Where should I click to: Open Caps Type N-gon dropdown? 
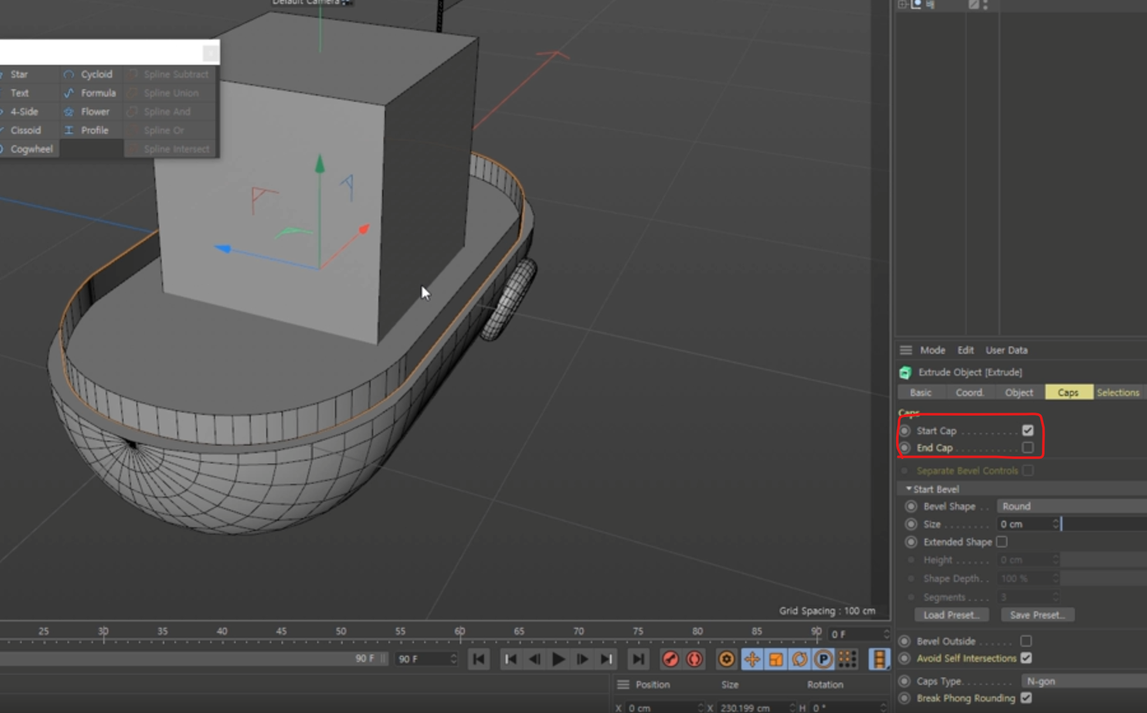1084,681
